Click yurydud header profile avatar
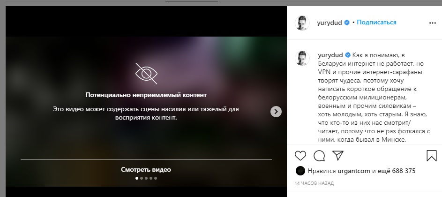The height and width of the screenshot is (197, 442). pyautogui.click(x=302, y=23)
